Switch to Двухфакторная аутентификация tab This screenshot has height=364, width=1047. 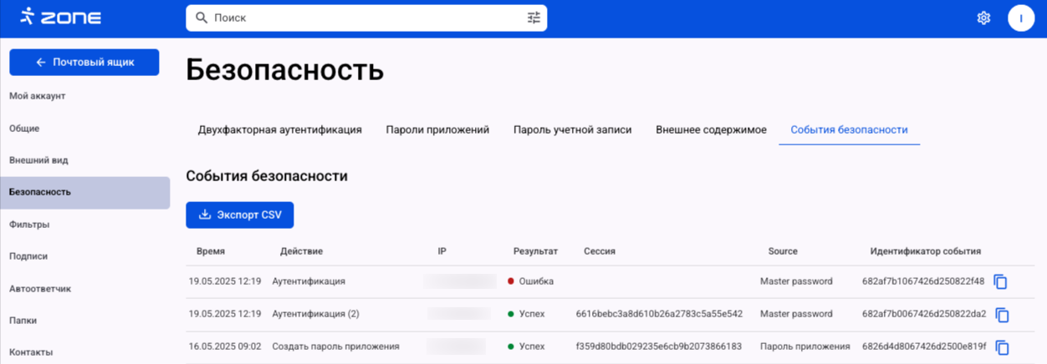click(279, 130)
